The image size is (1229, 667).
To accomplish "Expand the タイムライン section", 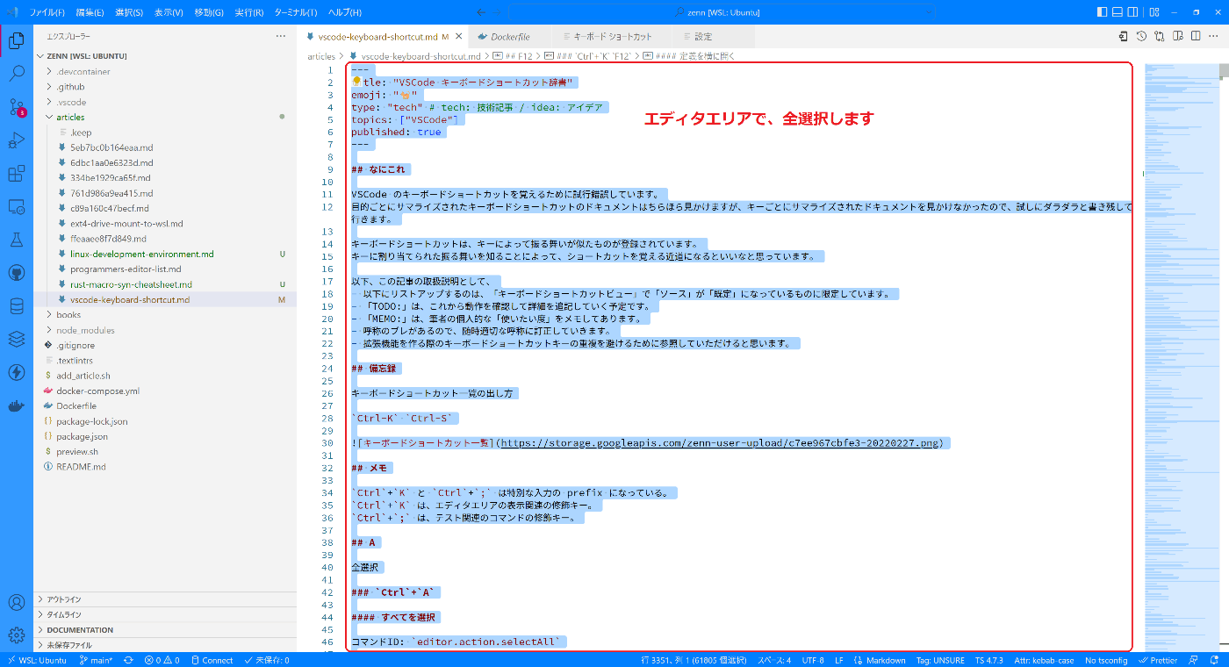I will tap(165, 614).
